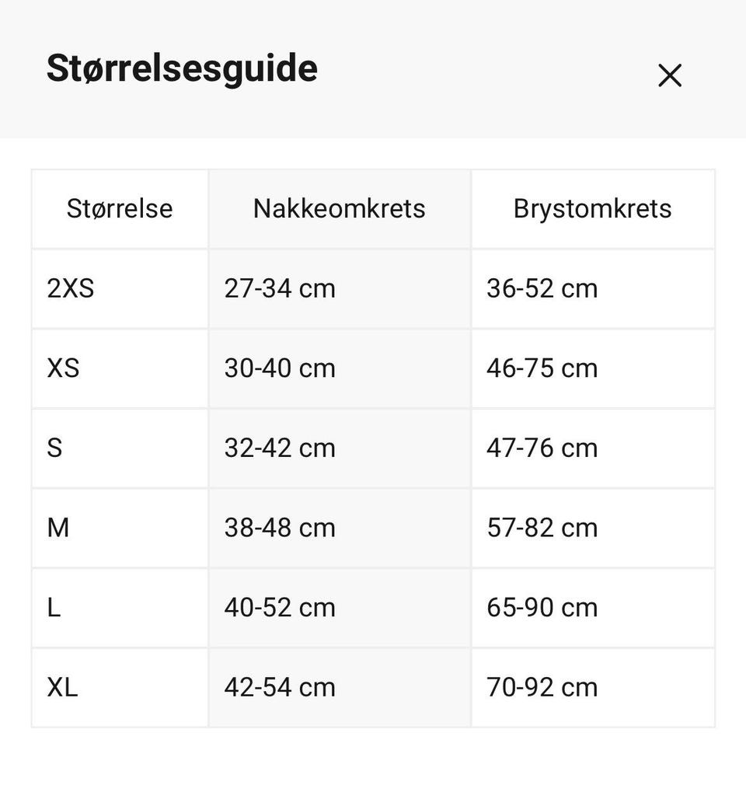Click the 2XS size row label
Image resolution: width=746 pixels, height=799 pixels.
(71, 288)
